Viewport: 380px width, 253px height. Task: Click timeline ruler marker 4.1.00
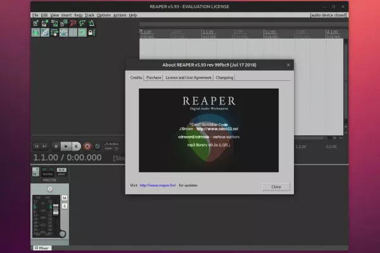[332, 32]
